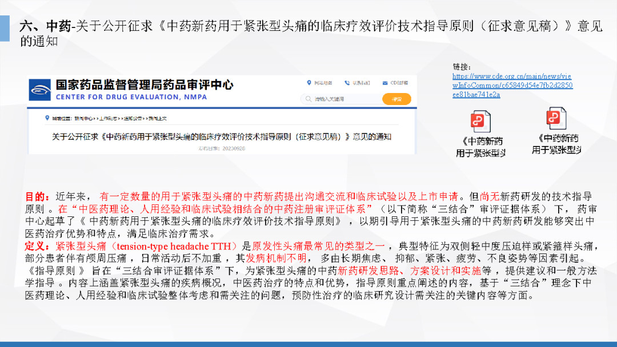Click the 网站地图 location pin icon
The height and width of the screenshot is (347, 617).
309,83
